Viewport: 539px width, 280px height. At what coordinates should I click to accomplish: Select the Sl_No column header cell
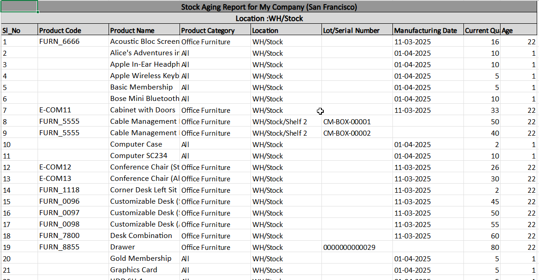pos(18,30)
